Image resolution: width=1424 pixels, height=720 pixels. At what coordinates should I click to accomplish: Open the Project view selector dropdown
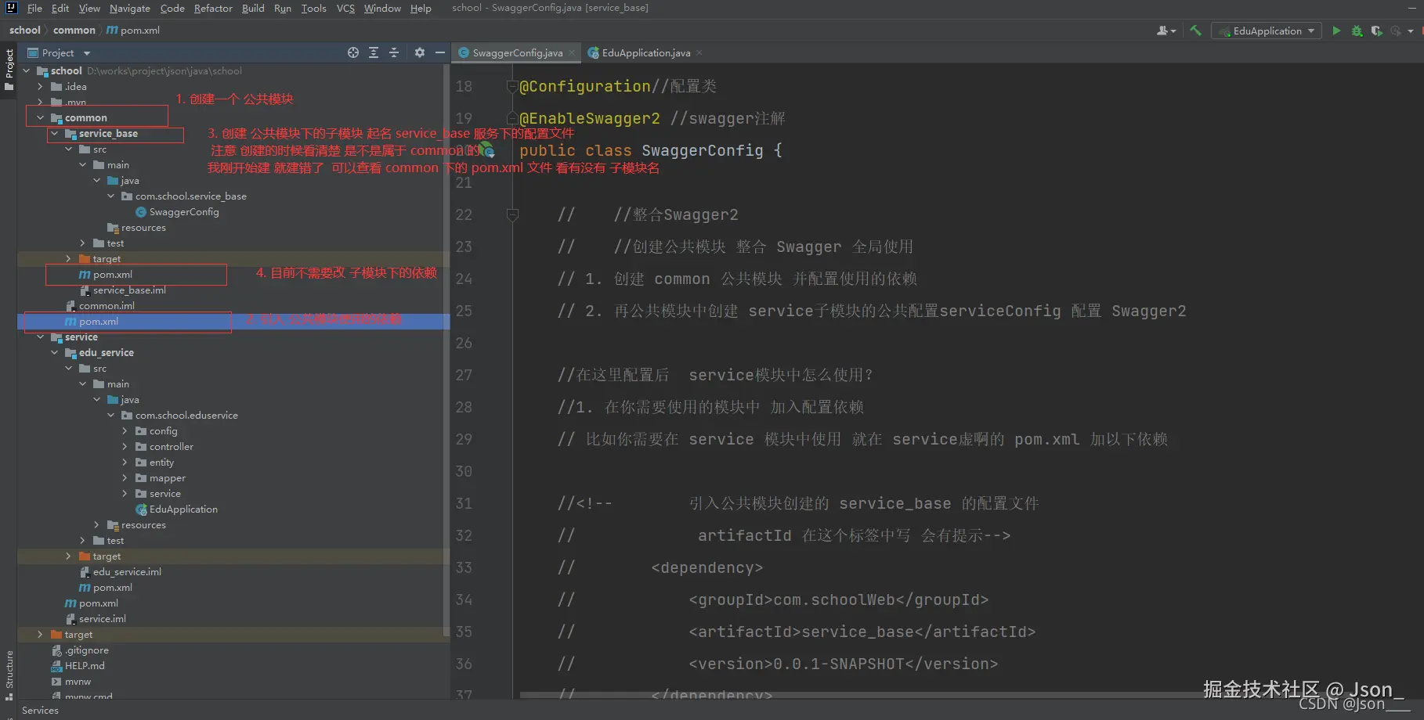[x=59, y=52]
